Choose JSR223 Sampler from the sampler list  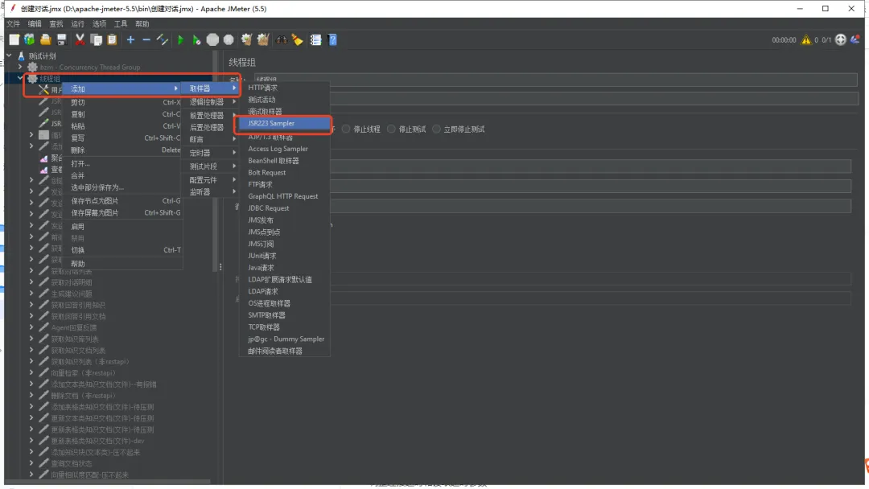(282, 124)
